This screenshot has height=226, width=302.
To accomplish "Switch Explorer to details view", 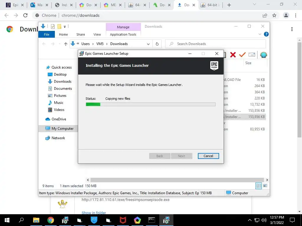I will click(x=259, y=186).
